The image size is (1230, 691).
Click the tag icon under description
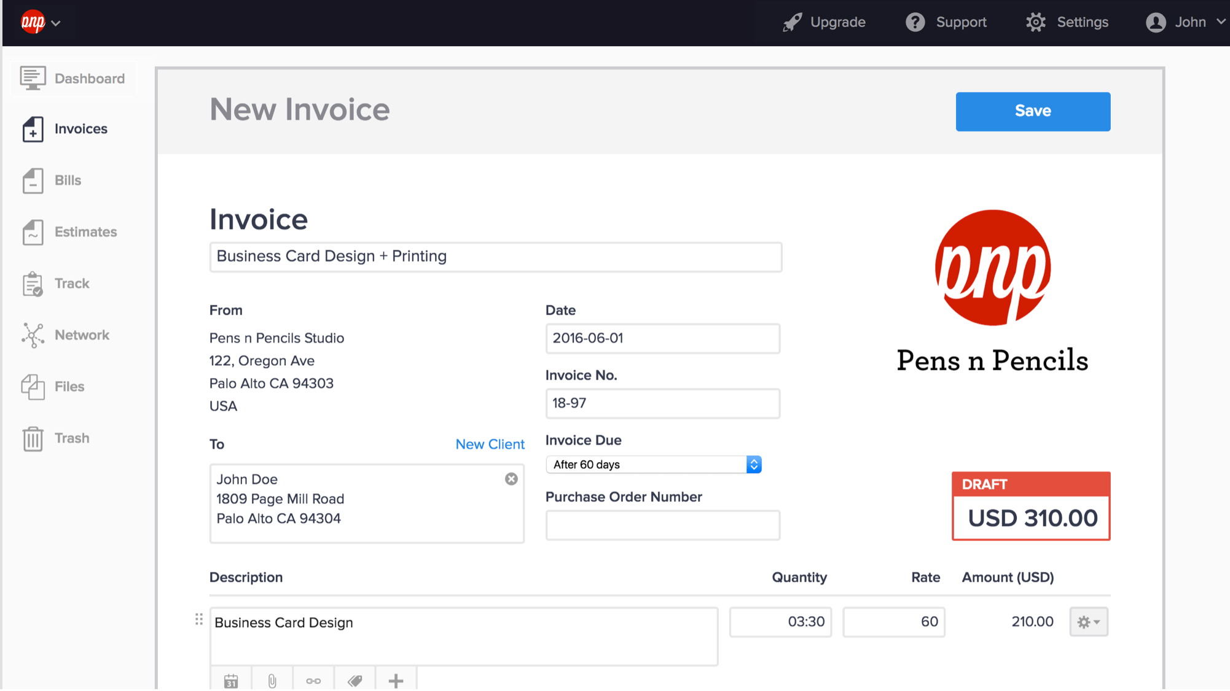(355, 680)
